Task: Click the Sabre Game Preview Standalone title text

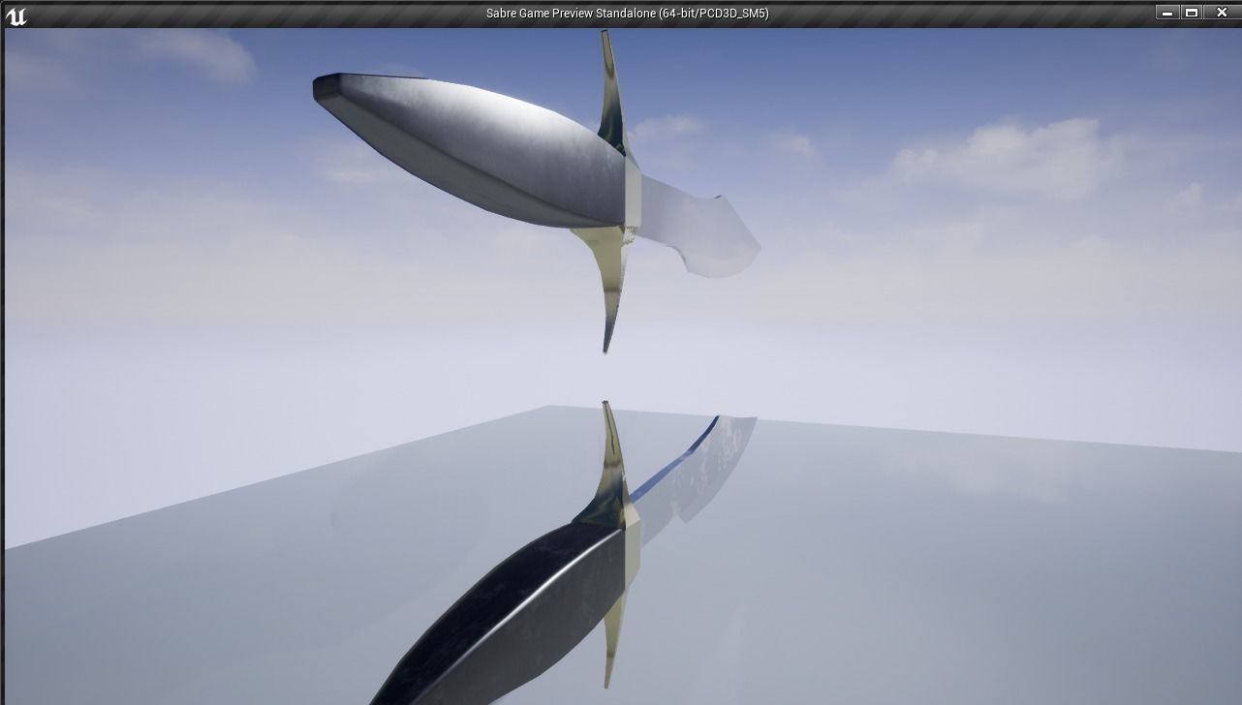Action: pos(627,14)
